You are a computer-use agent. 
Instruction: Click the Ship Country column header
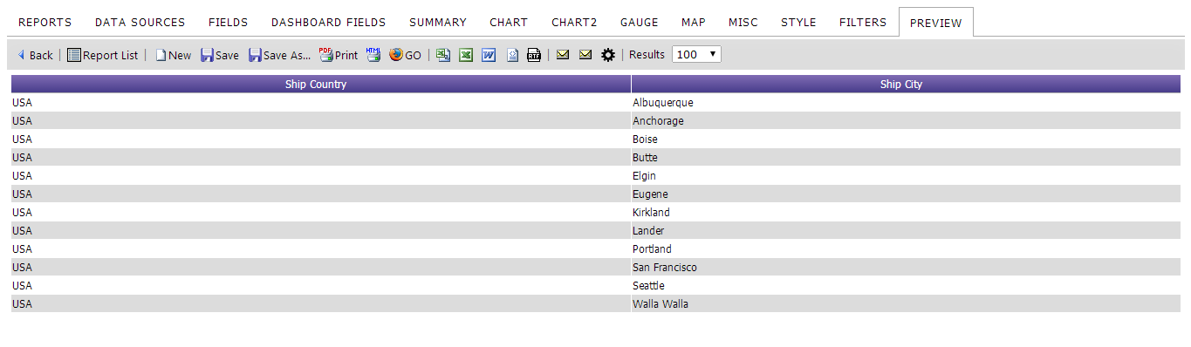[320, 85]
